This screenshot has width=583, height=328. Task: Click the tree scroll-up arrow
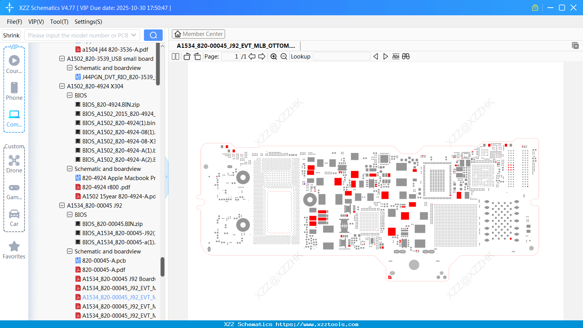[x=162, y=46]
